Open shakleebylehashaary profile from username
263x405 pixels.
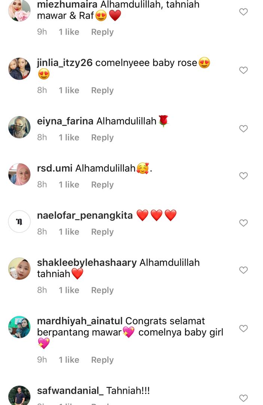click(87, 262)
